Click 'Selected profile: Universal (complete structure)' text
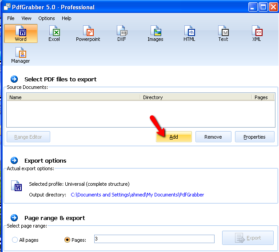The height and width of the screenshot is (252, 279). [x=79, y=184]
